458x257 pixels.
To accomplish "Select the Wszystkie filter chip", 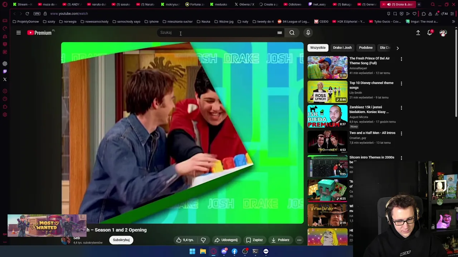I will point(318,47).
